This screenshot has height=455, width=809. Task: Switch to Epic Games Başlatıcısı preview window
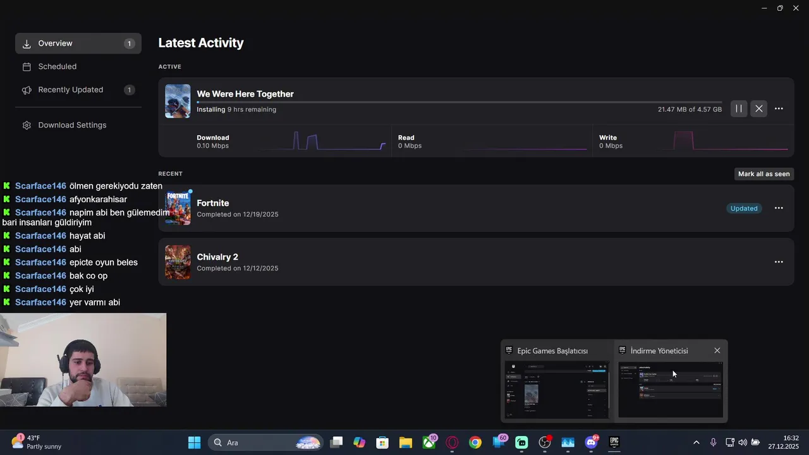pyautogui.click(x=557, y=381)
